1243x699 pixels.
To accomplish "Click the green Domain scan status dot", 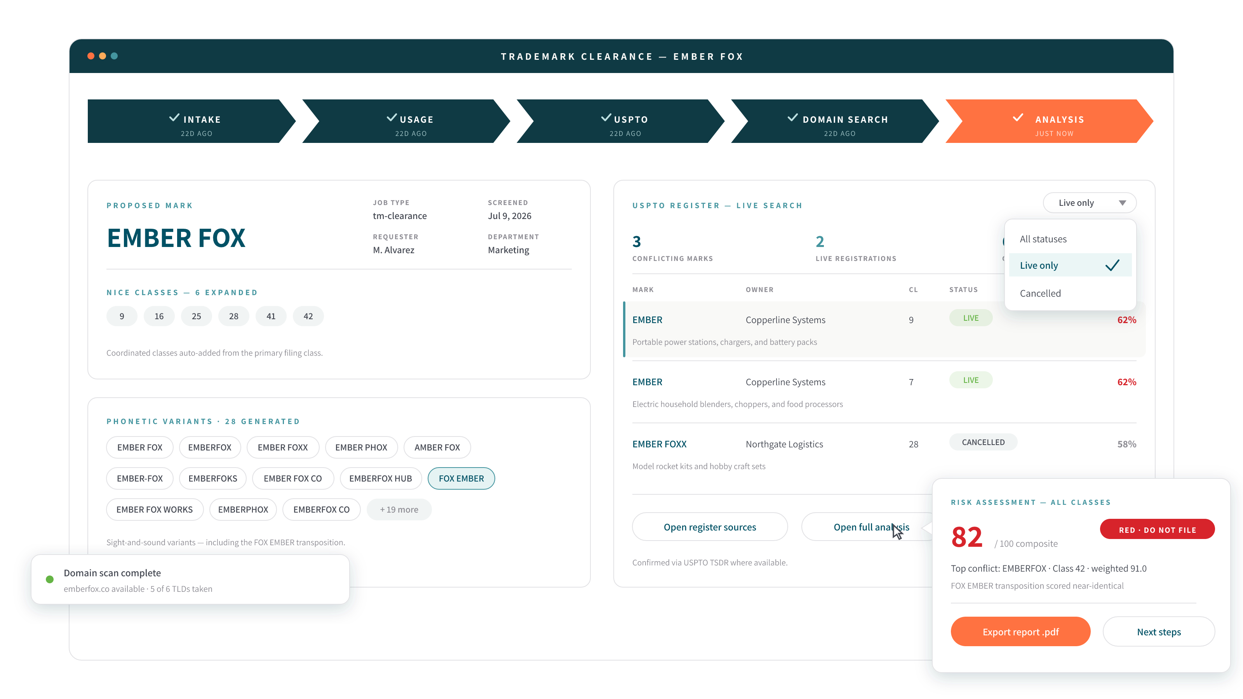I will point(50,579).
